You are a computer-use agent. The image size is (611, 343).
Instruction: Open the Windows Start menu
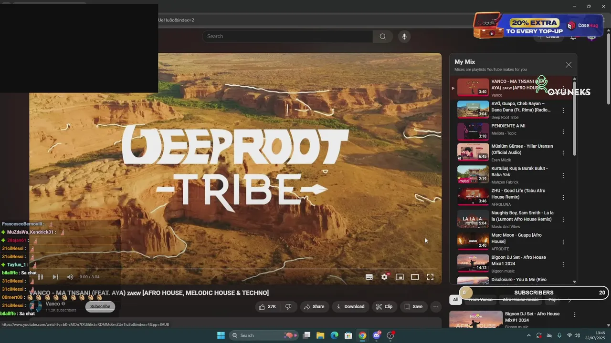point(221,335)
